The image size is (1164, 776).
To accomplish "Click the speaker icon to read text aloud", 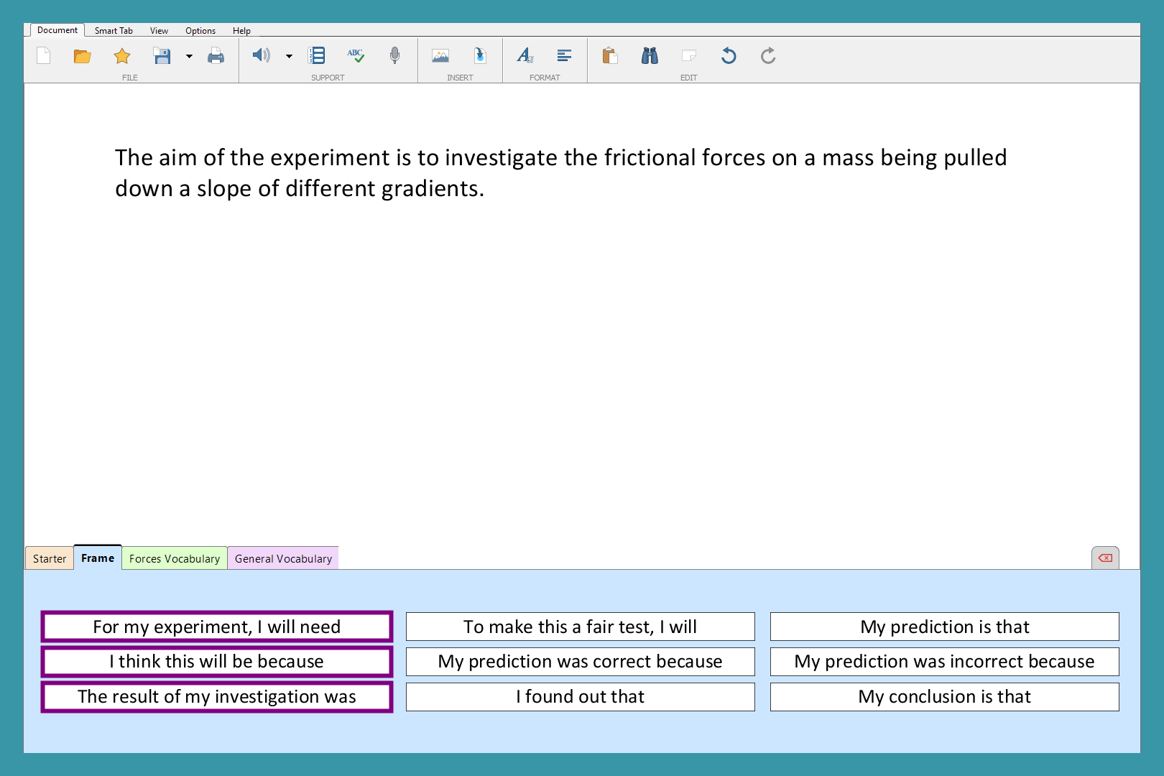I will 261,55.
